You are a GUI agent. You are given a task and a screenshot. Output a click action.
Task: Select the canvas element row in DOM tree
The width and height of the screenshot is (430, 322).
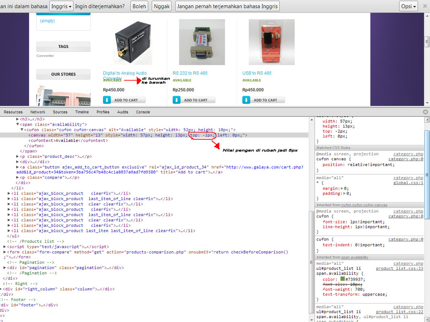[154, 135]
